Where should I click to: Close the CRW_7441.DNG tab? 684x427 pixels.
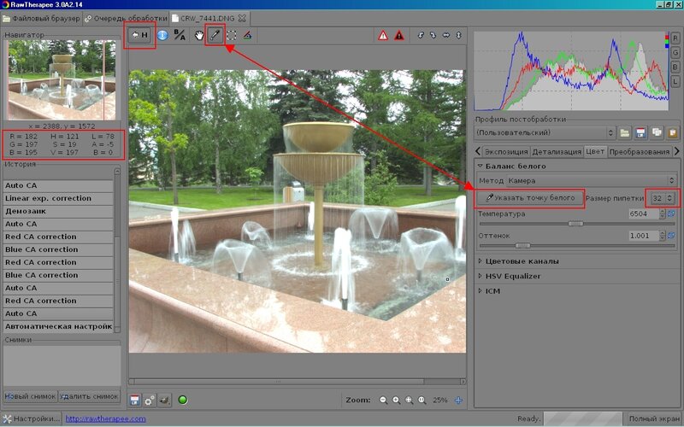point(242,18)
